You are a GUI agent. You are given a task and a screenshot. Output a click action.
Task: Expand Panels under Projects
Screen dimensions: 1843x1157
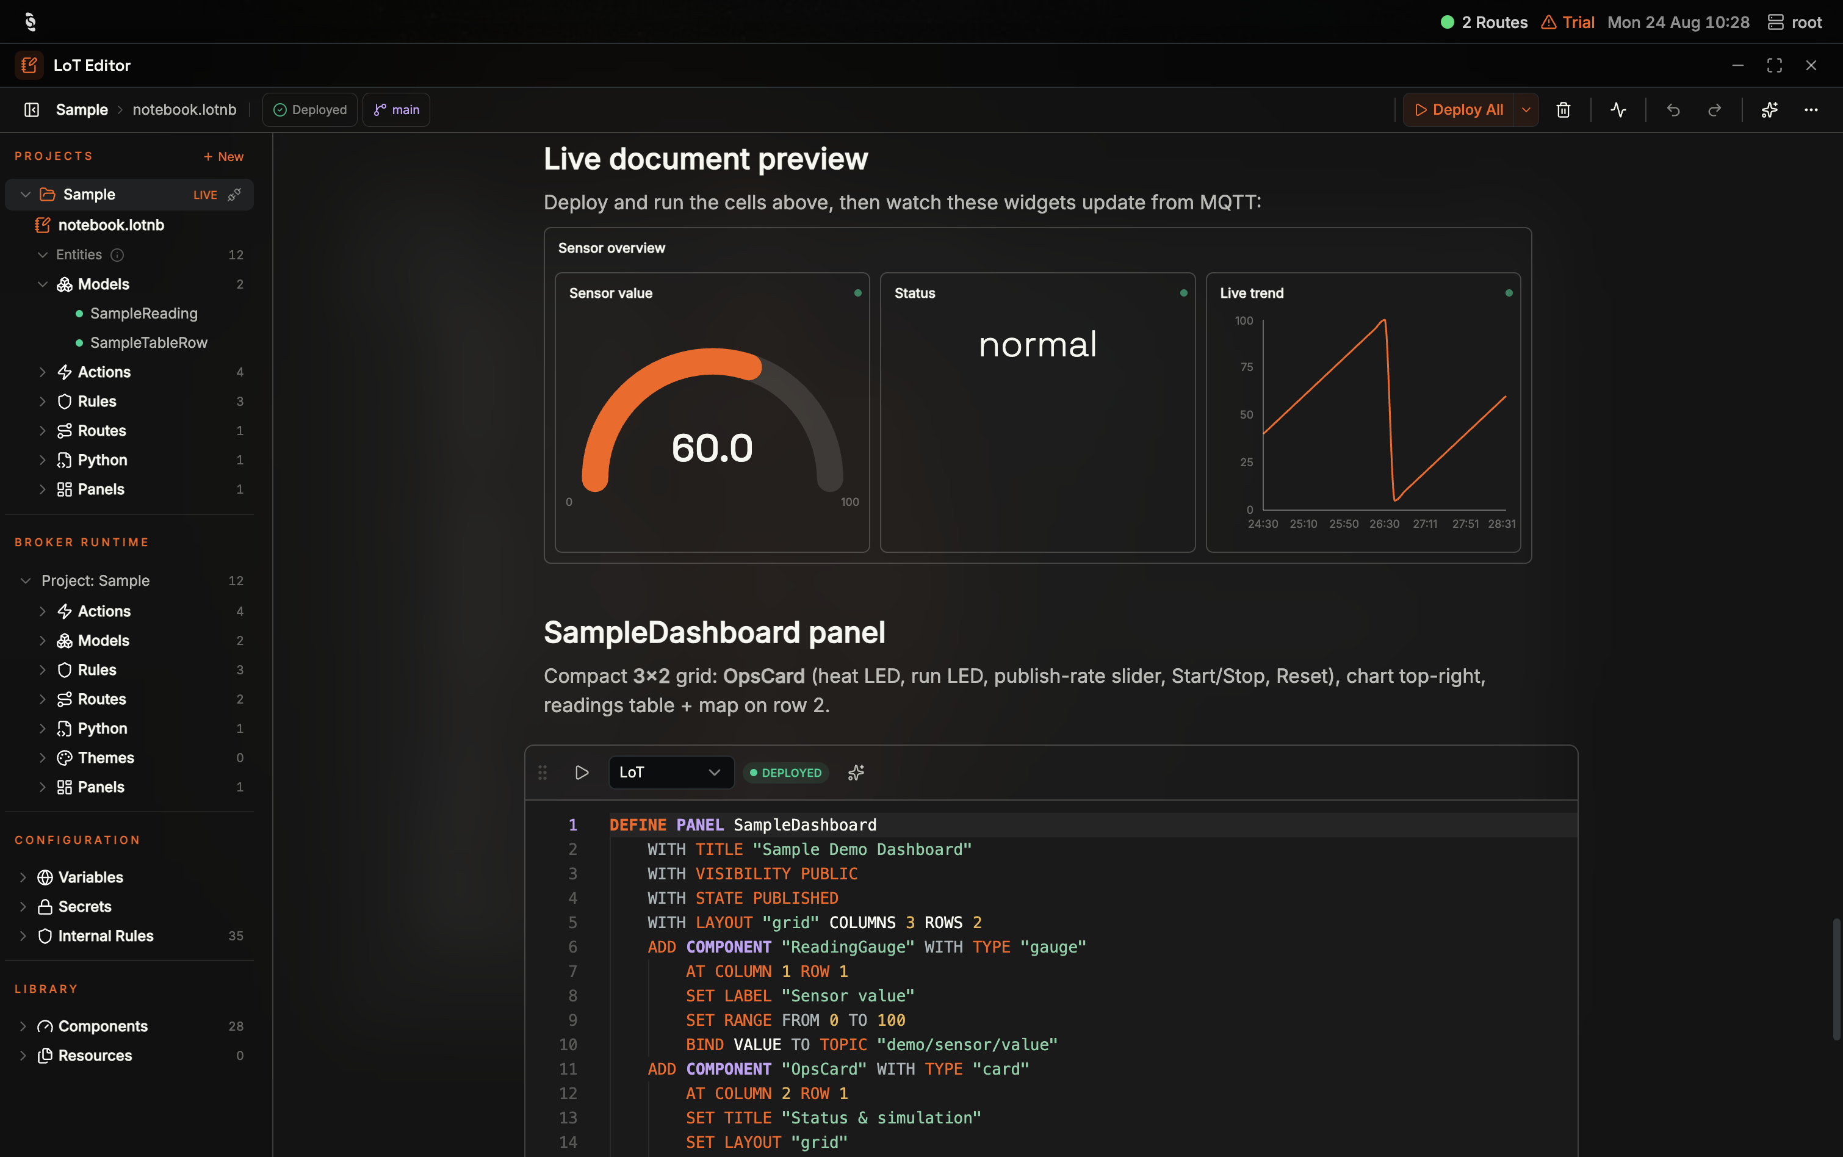click(x=43, y=489)
